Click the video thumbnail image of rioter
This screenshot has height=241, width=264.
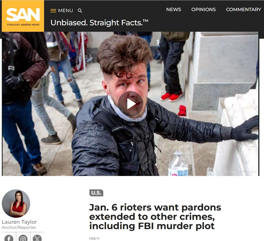coord(130,104)
